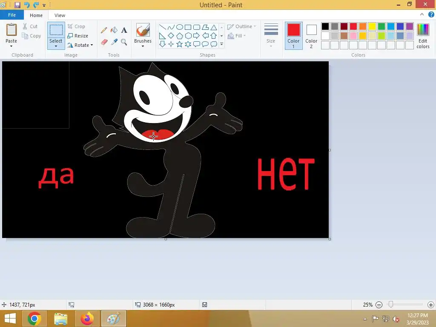Click the Copy button

(32, 36)
